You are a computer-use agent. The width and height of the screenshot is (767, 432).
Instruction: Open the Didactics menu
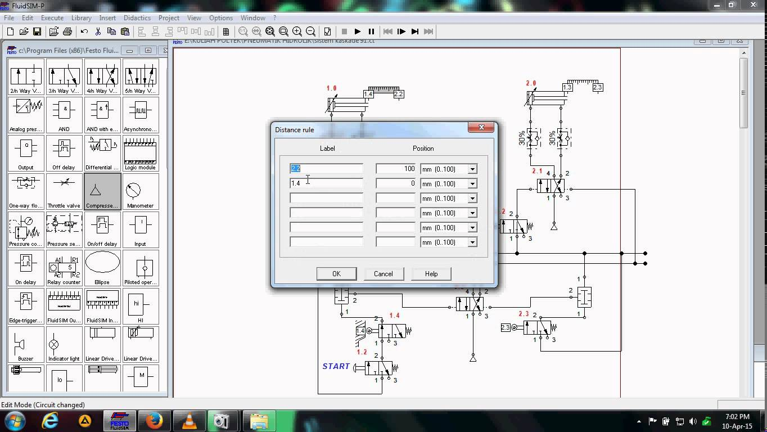pos(137,17)
